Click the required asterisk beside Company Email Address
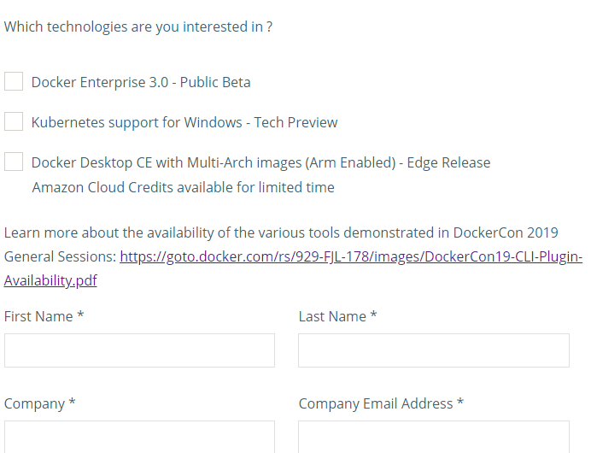Screen dimensions: 597x453 click(460, 404)
